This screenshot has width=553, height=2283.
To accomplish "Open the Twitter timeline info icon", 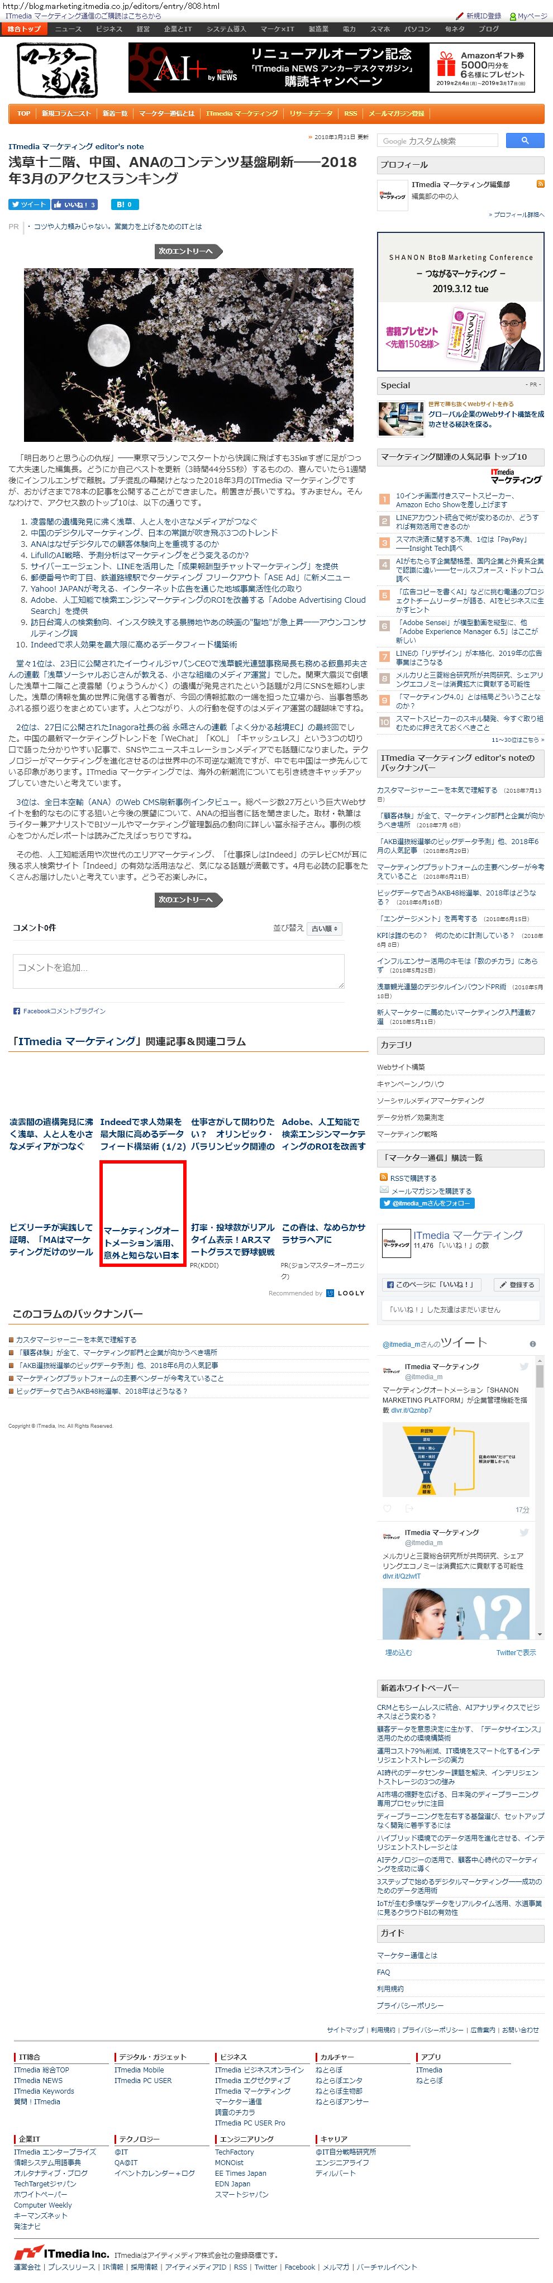I will (x=533, y=1343).
